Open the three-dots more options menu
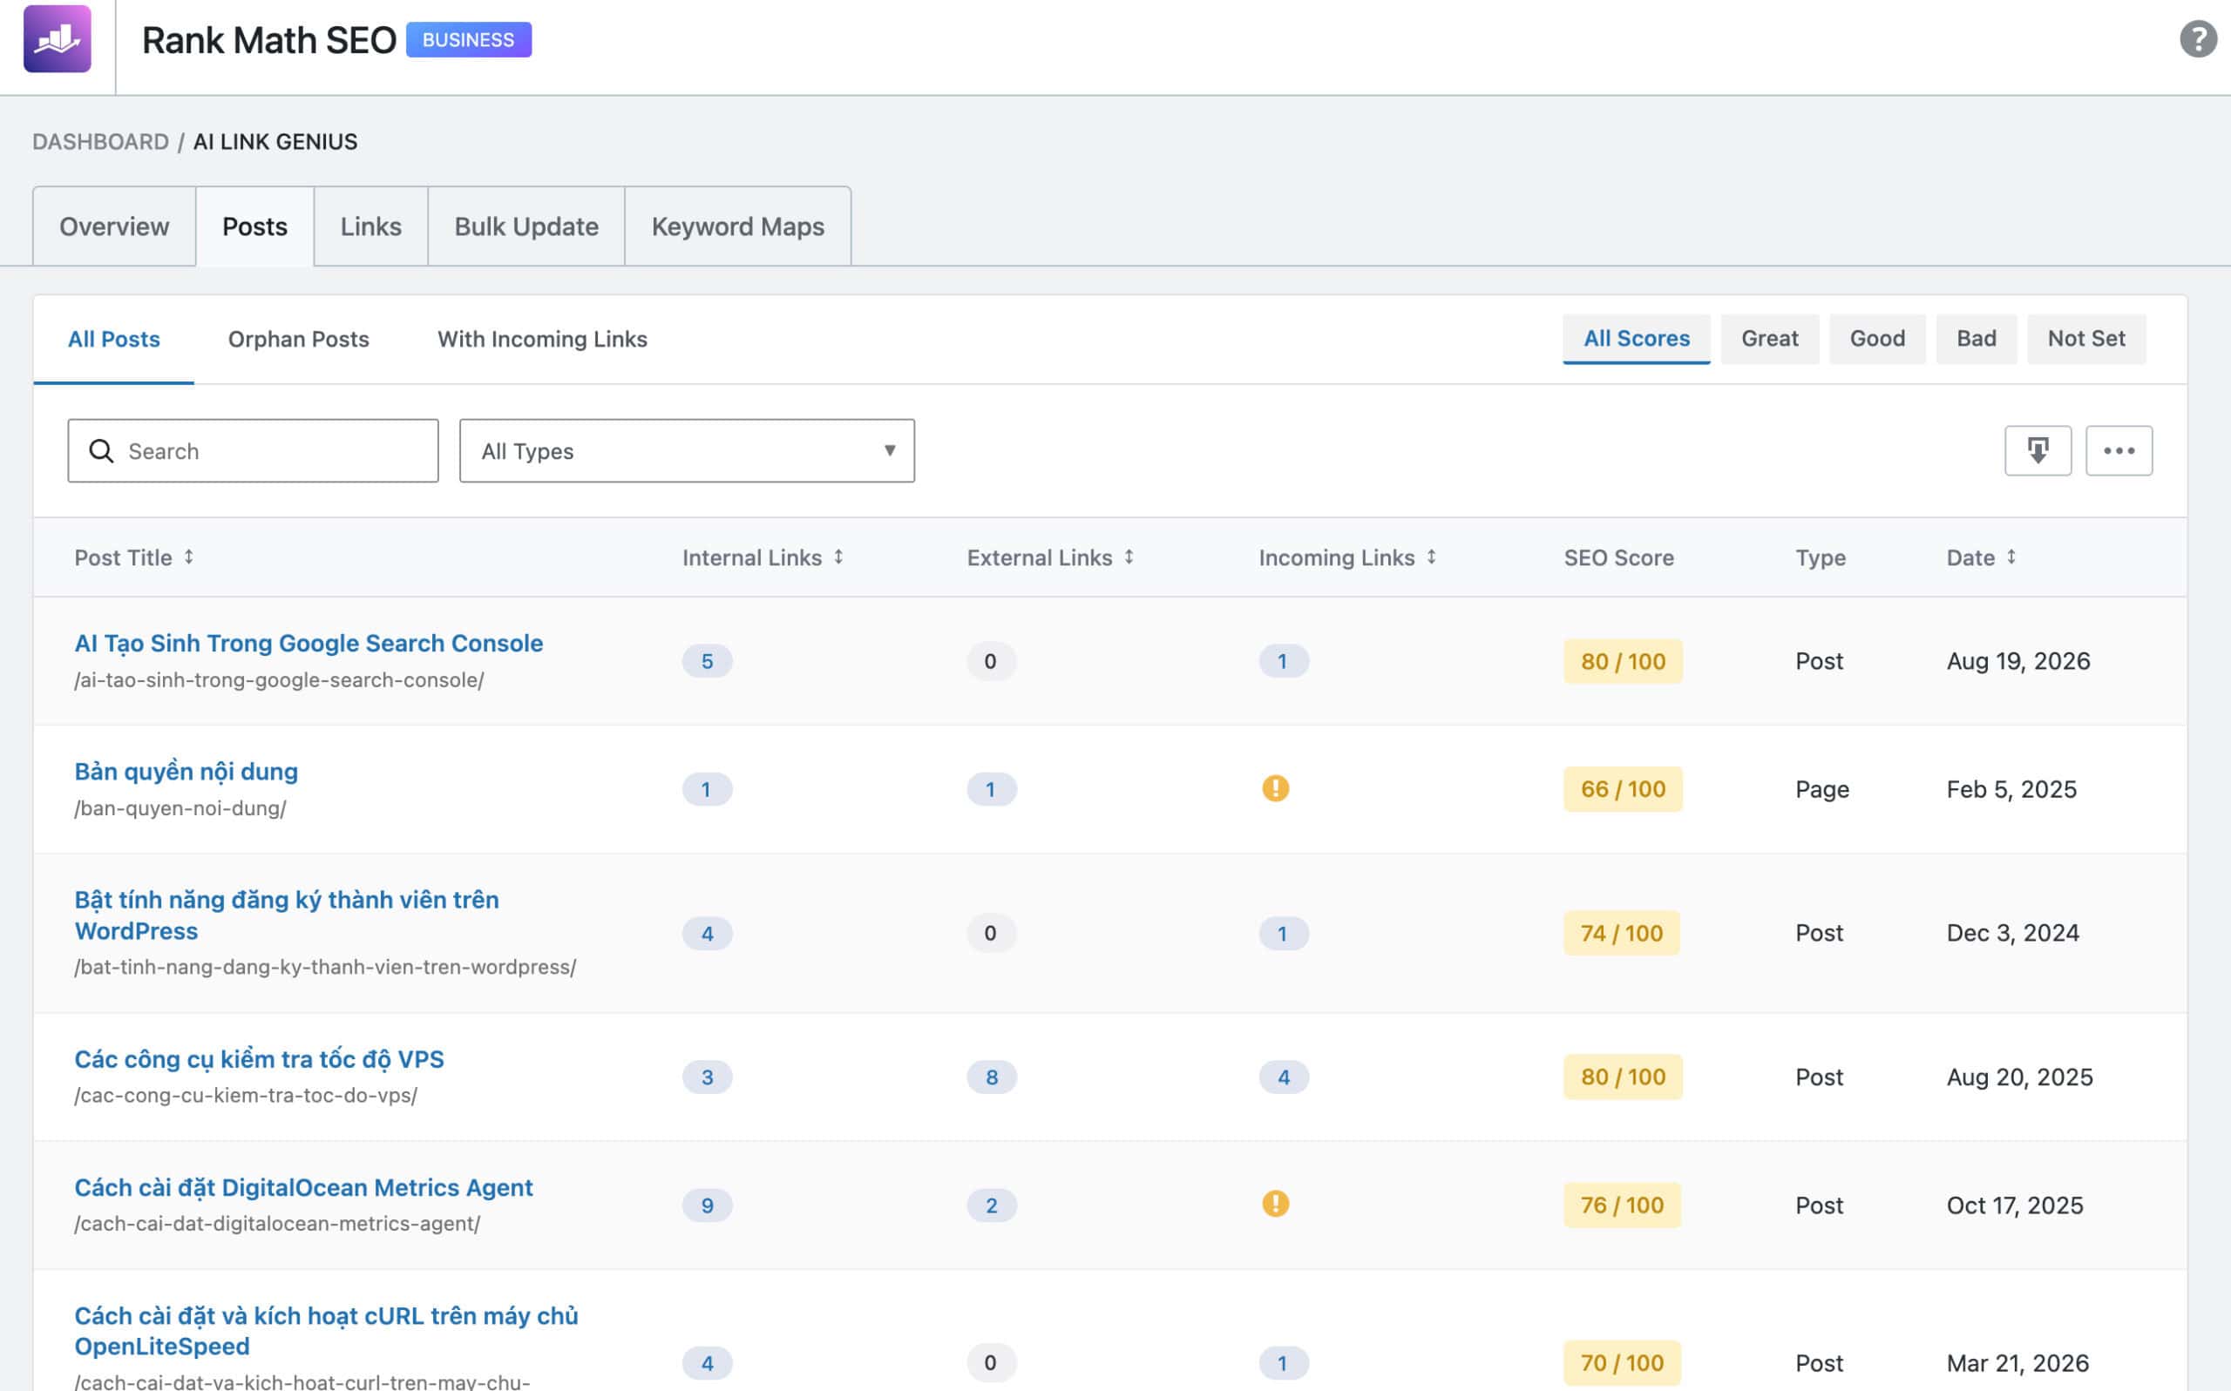Screen dimensions: 2231x1391 [2119, 449]
